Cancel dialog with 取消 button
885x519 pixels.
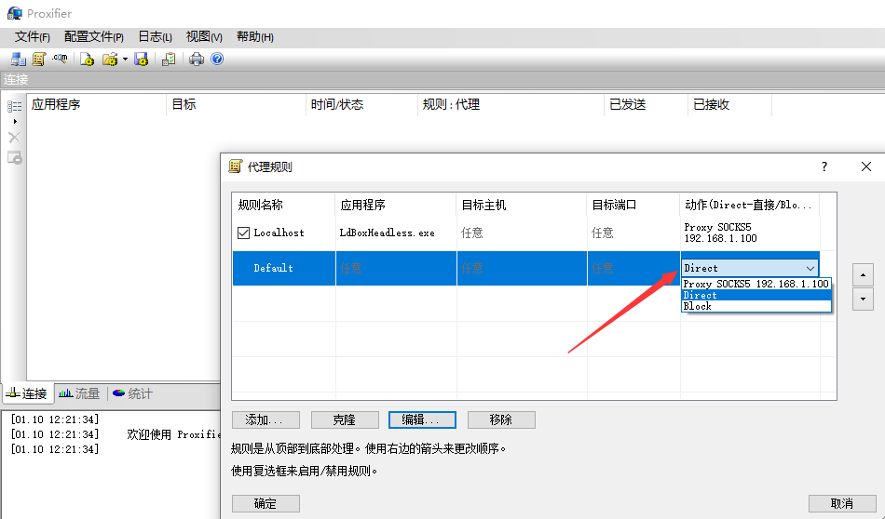pyautogui.click(x=842, y=504)
